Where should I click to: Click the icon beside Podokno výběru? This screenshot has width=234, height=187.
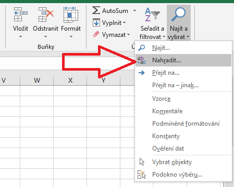point(142,175)
